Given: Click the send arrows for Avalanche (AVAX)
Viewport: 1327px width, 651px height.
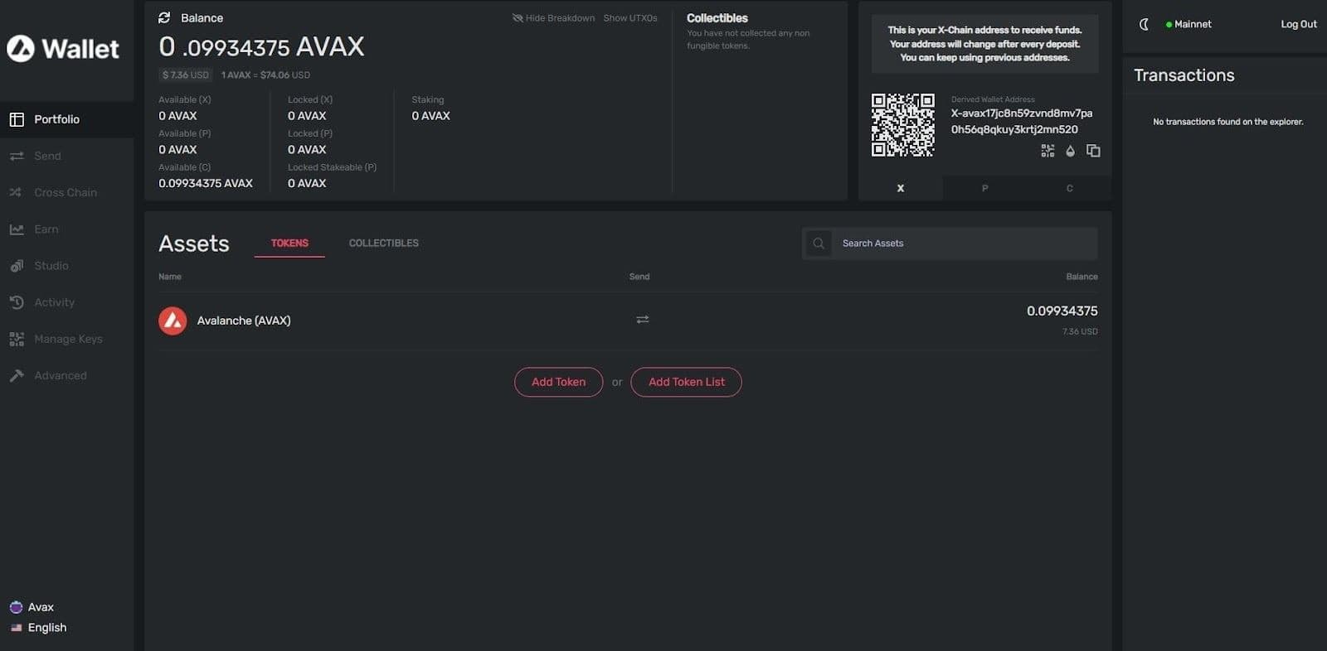Looking at the screenshot, I should click(642, 319).
